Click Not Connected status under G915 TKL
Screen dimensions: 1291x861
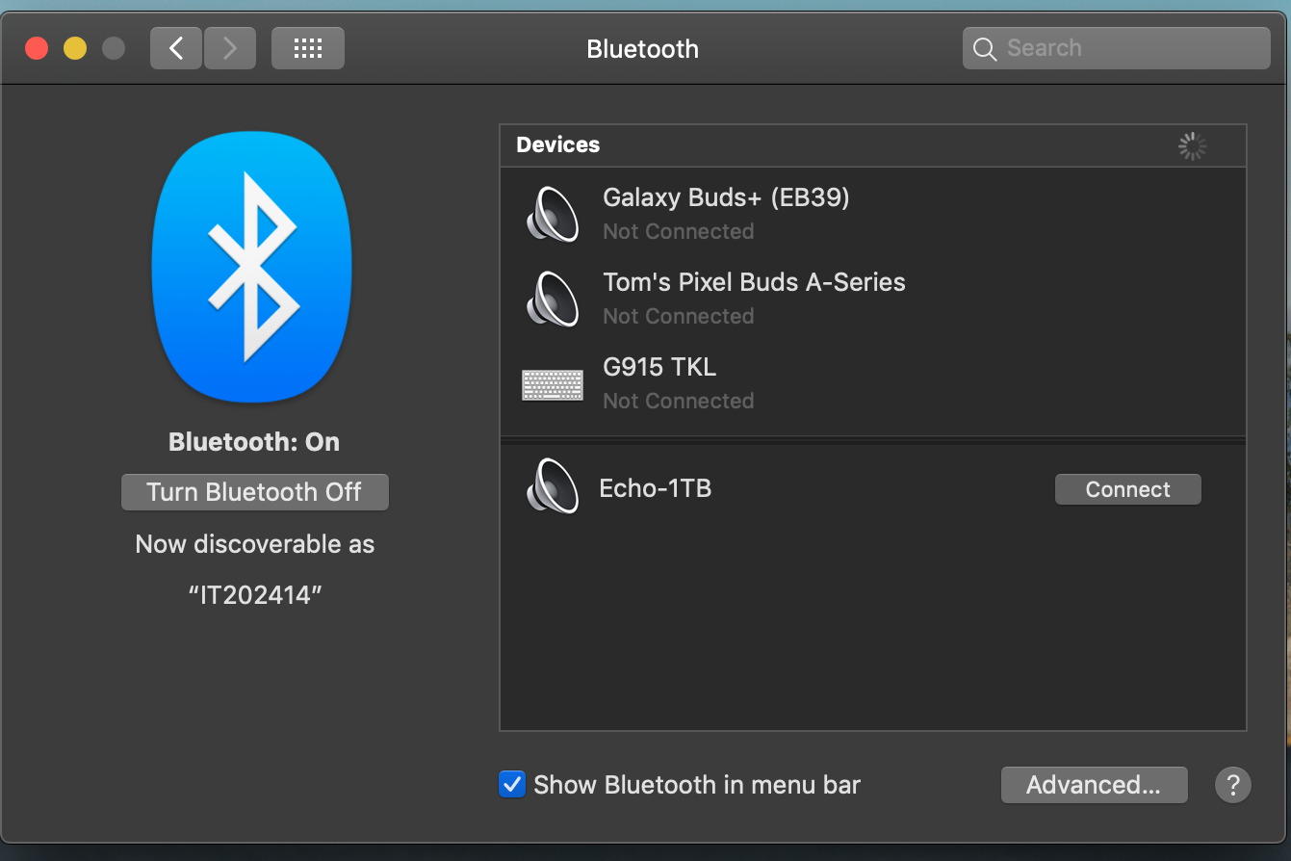(679, 401)
